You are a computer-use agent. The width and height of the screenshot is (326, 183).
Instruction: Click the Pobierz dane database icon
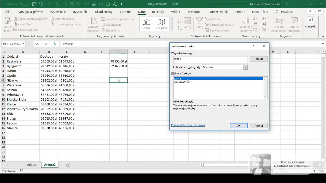[7, 21]
